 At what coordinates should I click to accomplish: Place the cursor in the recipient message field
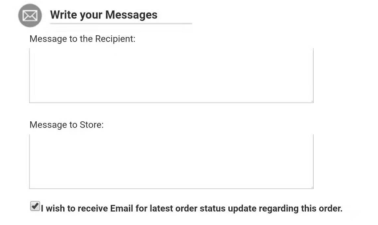[x=171, y=76]
